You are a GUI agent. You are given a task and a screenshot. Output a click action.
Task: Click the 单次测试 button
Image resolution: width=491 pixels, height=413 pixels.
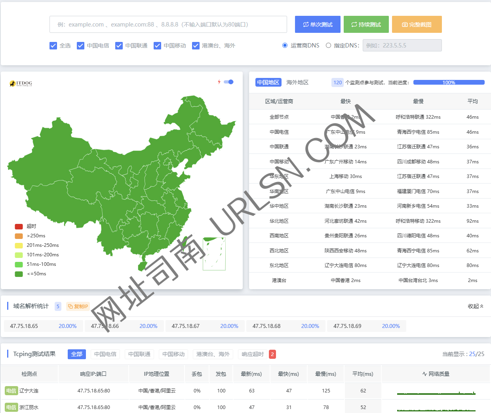point(318,24)
